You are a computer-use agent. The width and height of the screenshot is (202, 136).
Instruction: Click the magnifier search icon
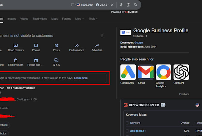tap(135, 5)
